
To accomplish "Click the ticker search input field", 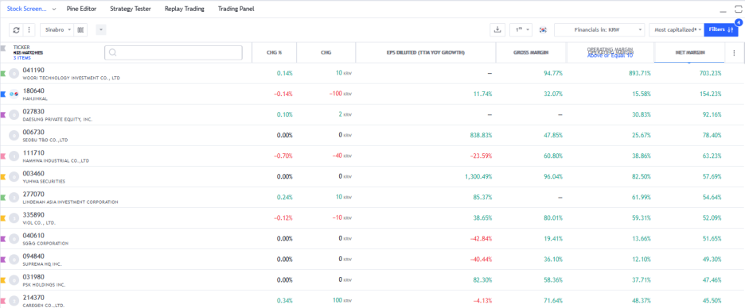I will pos(174,52).
